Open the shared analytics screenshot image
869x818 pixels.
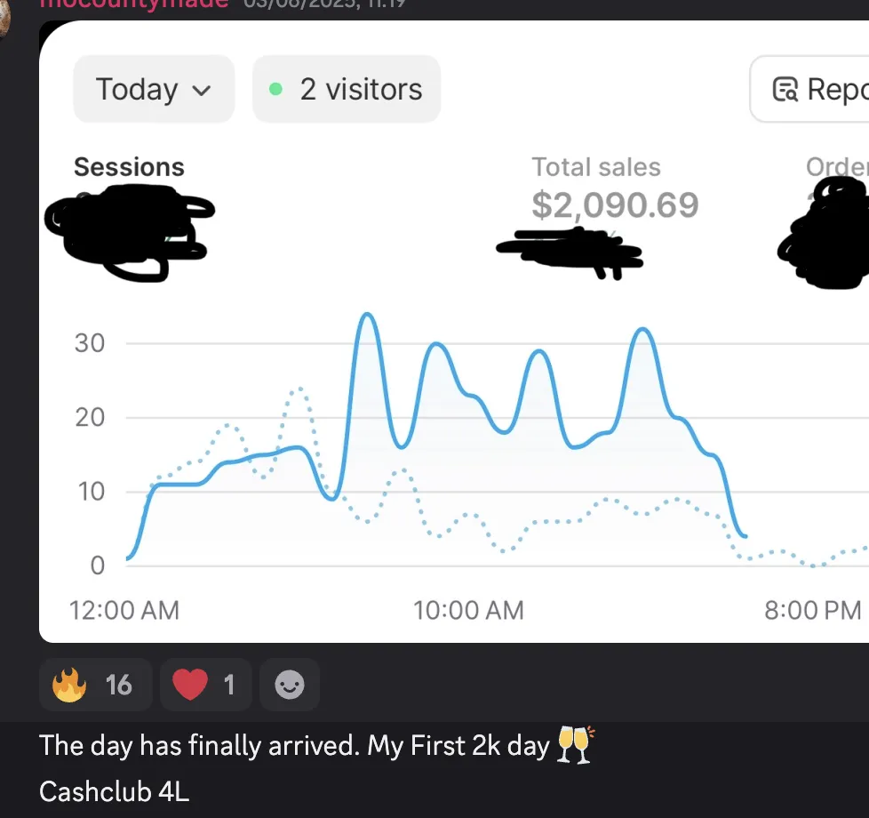(454, 332)
